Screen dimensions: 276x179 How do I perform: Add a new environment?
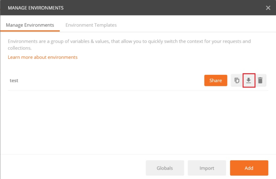click(249, 168)
